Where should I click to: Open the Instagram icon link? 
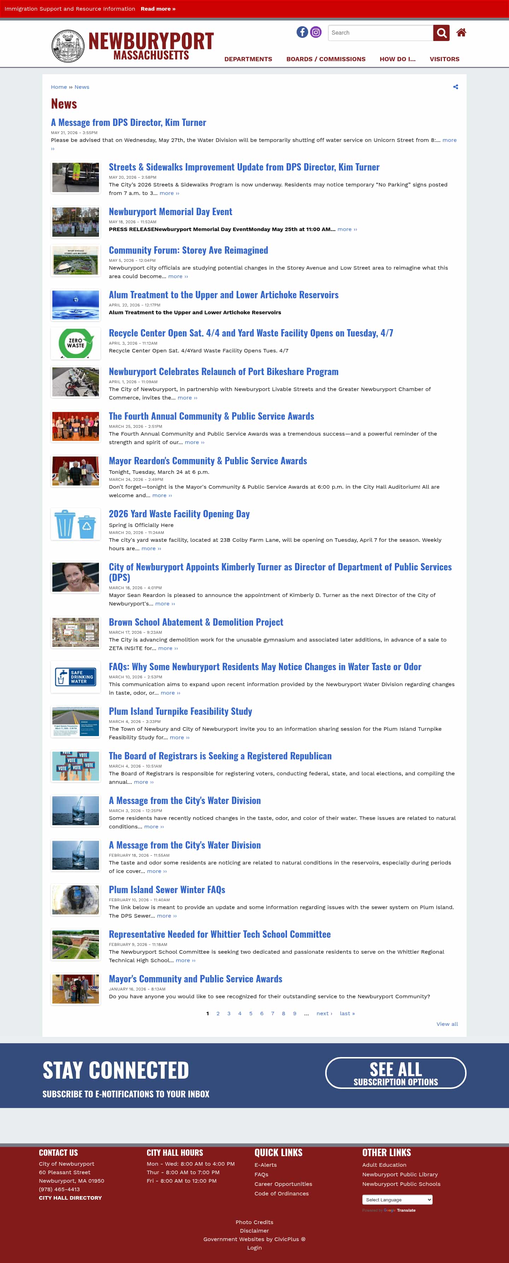point(316,32)
